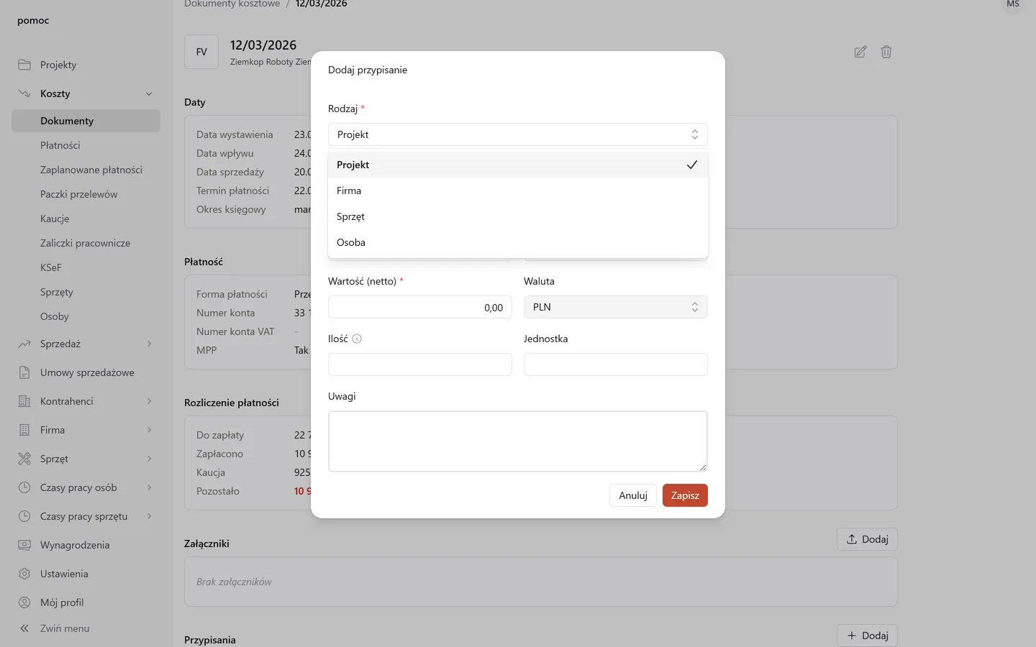Click the edit document pencil icon
Screen dimensions: 1036x647
pos(860,52)
